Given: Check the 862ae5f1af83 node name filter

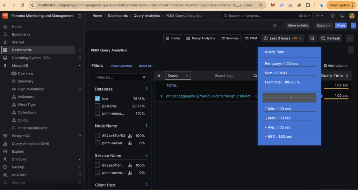Looking at the screenshot, I should 97,136.
